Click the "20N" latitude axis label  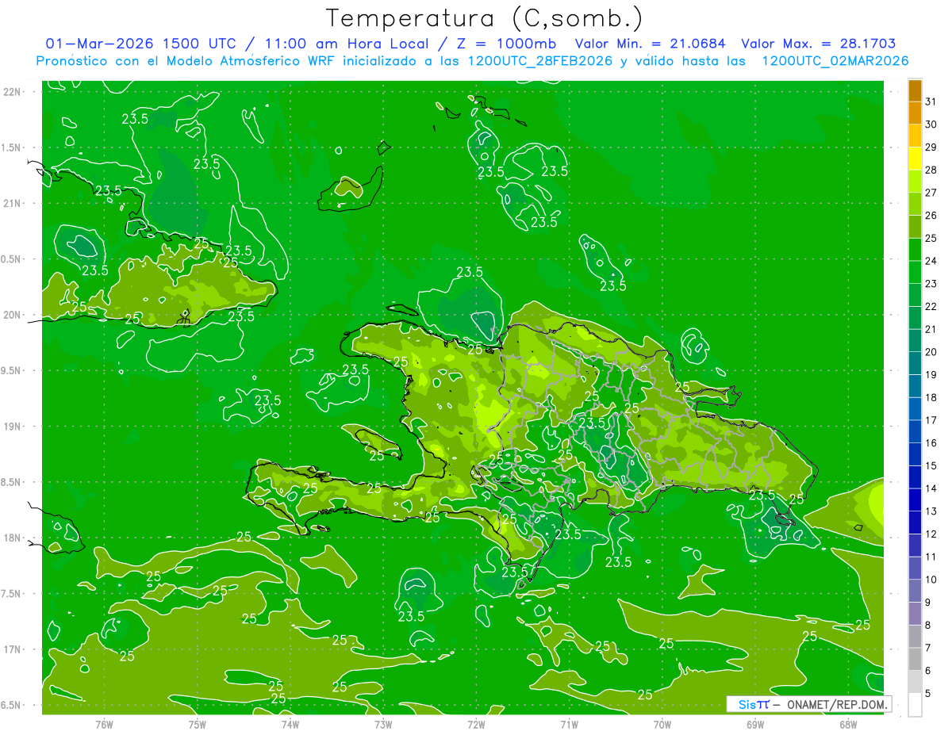click(13, 315)
